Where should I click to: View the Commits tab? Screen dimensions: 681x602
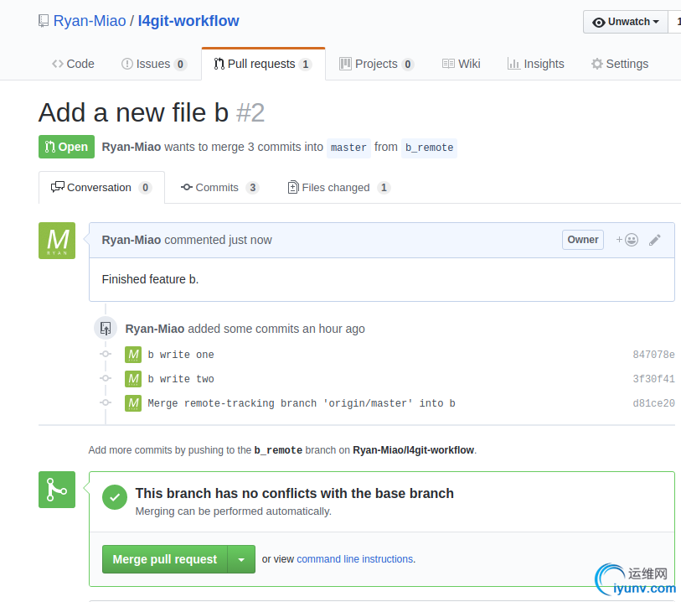219,187
